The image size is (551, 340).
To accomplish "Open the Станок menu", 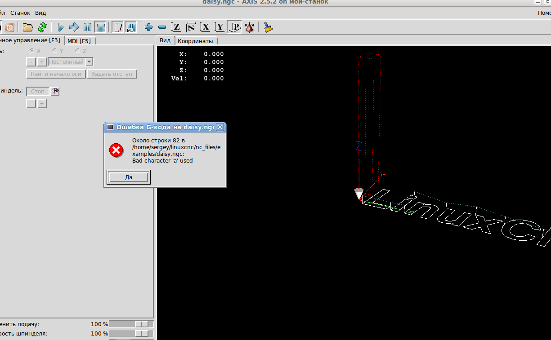I will pyautogui.click(x=20, y=13).
